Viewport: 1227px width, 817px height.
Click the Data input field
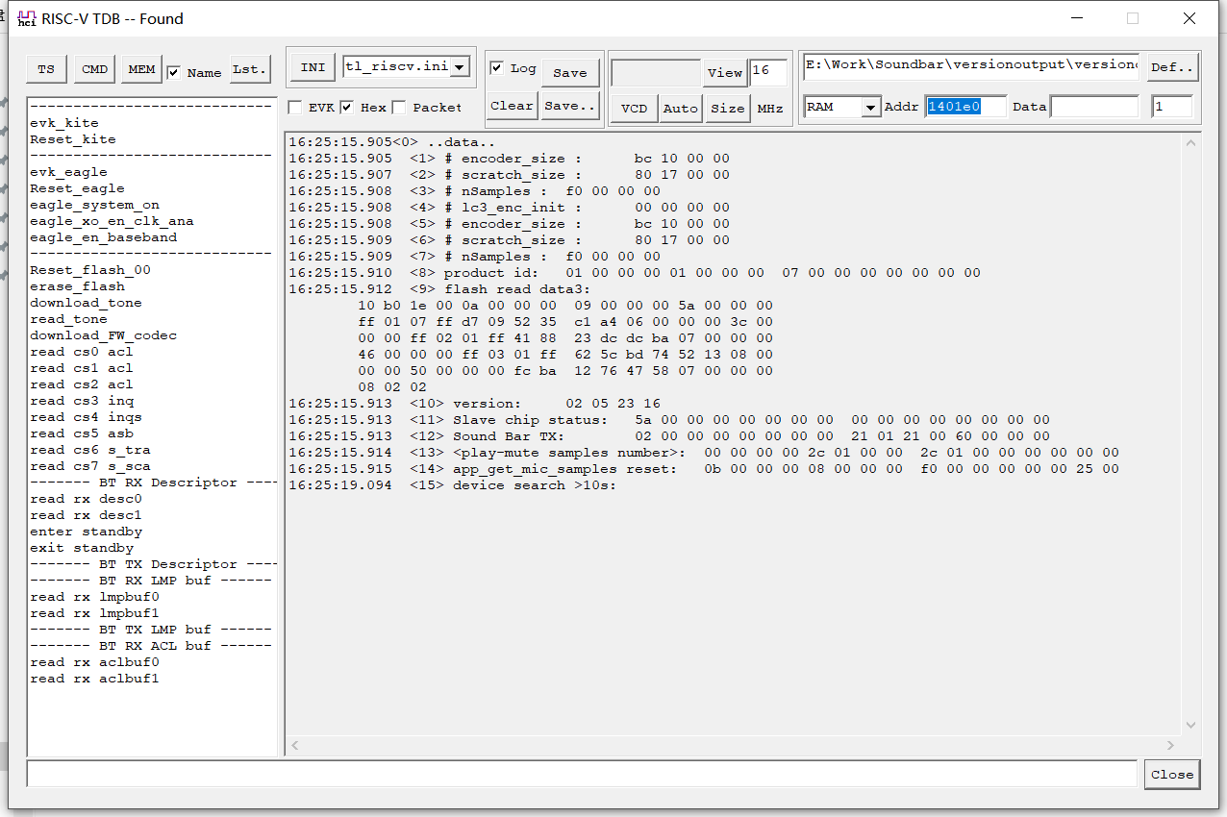point(1095,107)
